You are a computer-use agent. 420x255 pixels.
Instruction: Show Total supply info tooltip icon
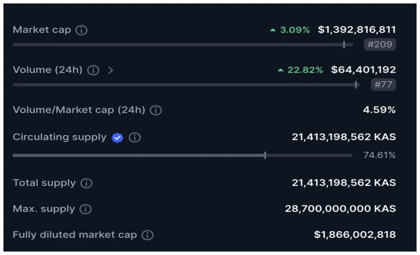pos(86,183)
